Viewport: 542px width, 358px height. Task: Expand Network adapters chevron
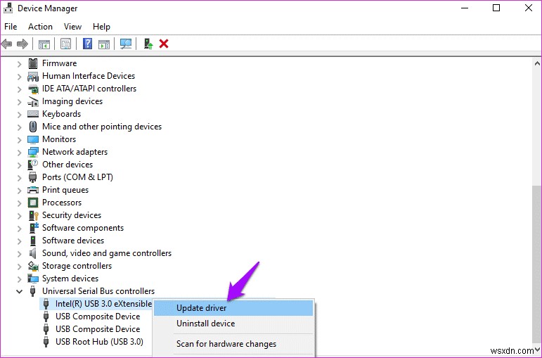pyautogui.click(x=20, y=153)
